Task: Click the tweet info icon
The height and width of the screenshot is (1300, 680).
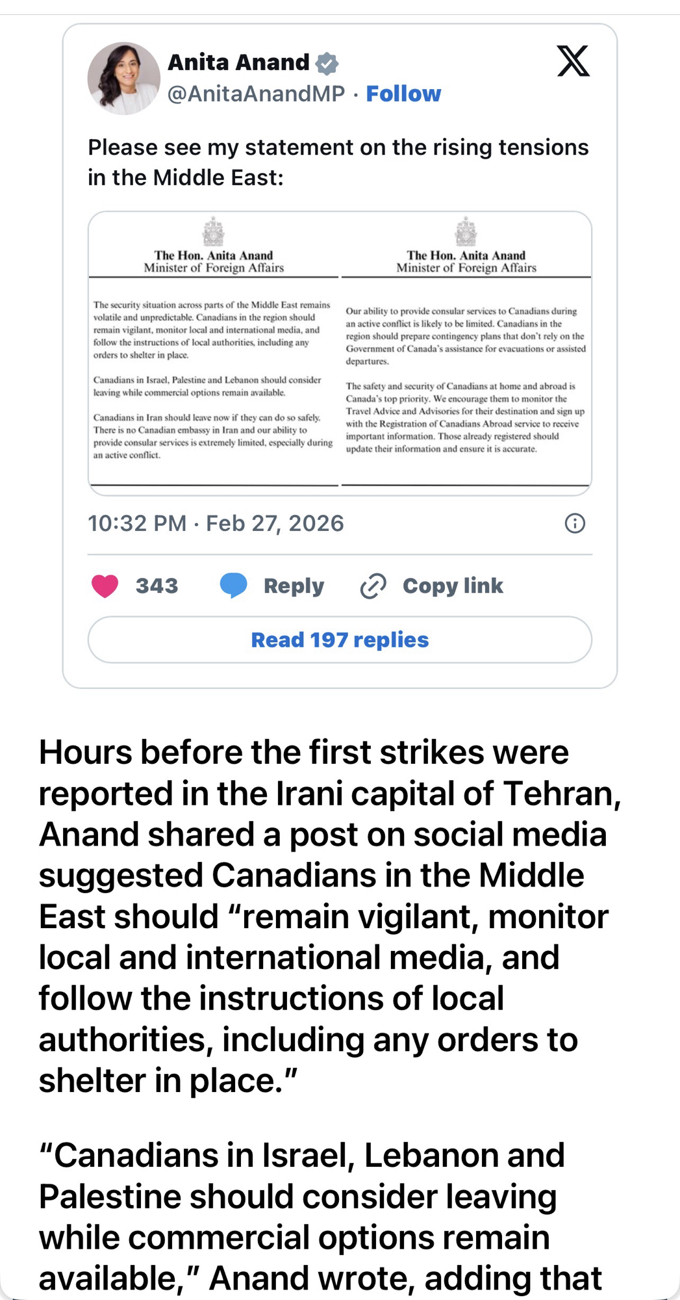Action: pos(575,523)
